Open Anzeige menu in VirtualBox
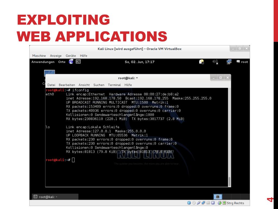278x209 pixels. (x=56, y=56)
